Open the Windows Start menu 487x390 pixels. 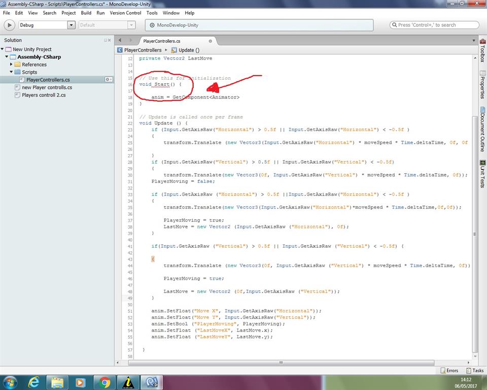(x=10, y=382)
